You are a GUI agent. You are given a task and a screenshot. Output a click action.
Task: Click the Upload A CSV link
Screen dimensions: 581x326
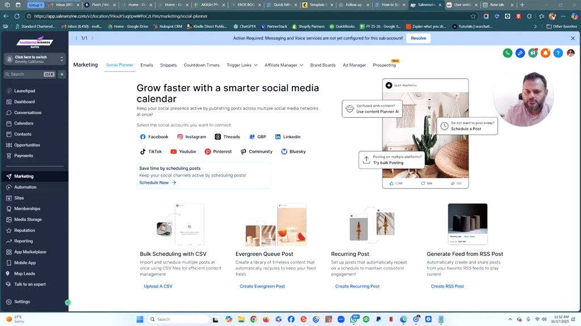(x=158, y=286)
